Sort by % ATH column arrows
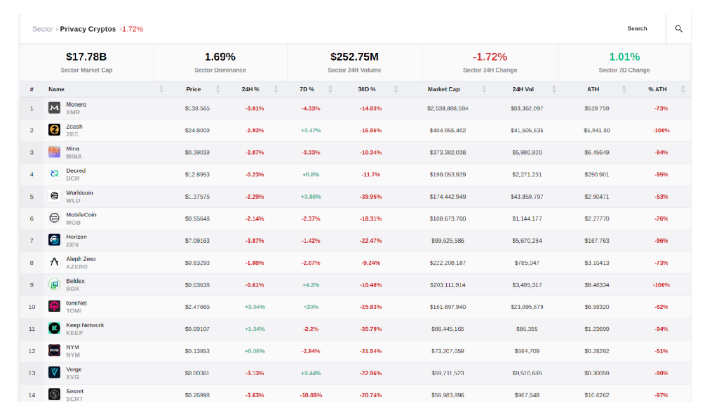703x420 pixels. (x=683, y=89)
